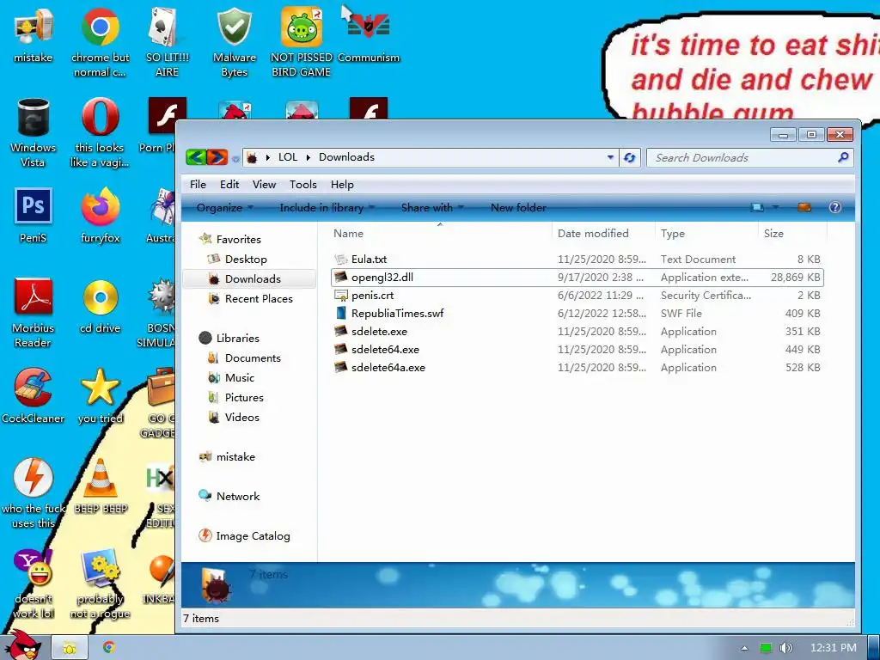Image resolution: width=880 pixels, height=660 pixels.
Task: Click the Angry Birds start button
Action: point(22,645)
